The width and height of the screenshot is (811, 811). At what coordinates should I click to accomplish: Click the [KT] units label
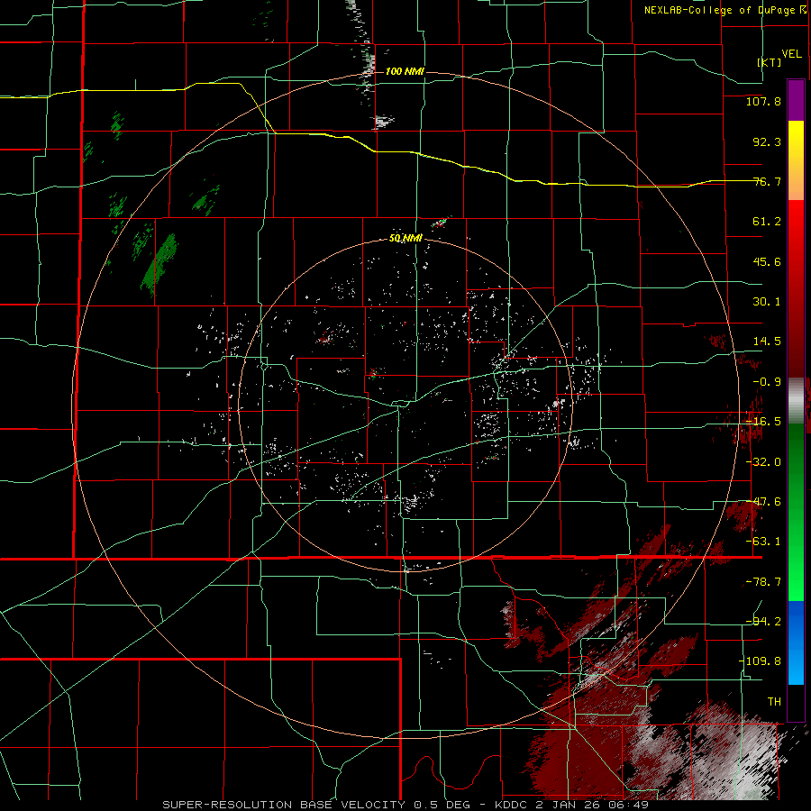click(x=770, y=62)
